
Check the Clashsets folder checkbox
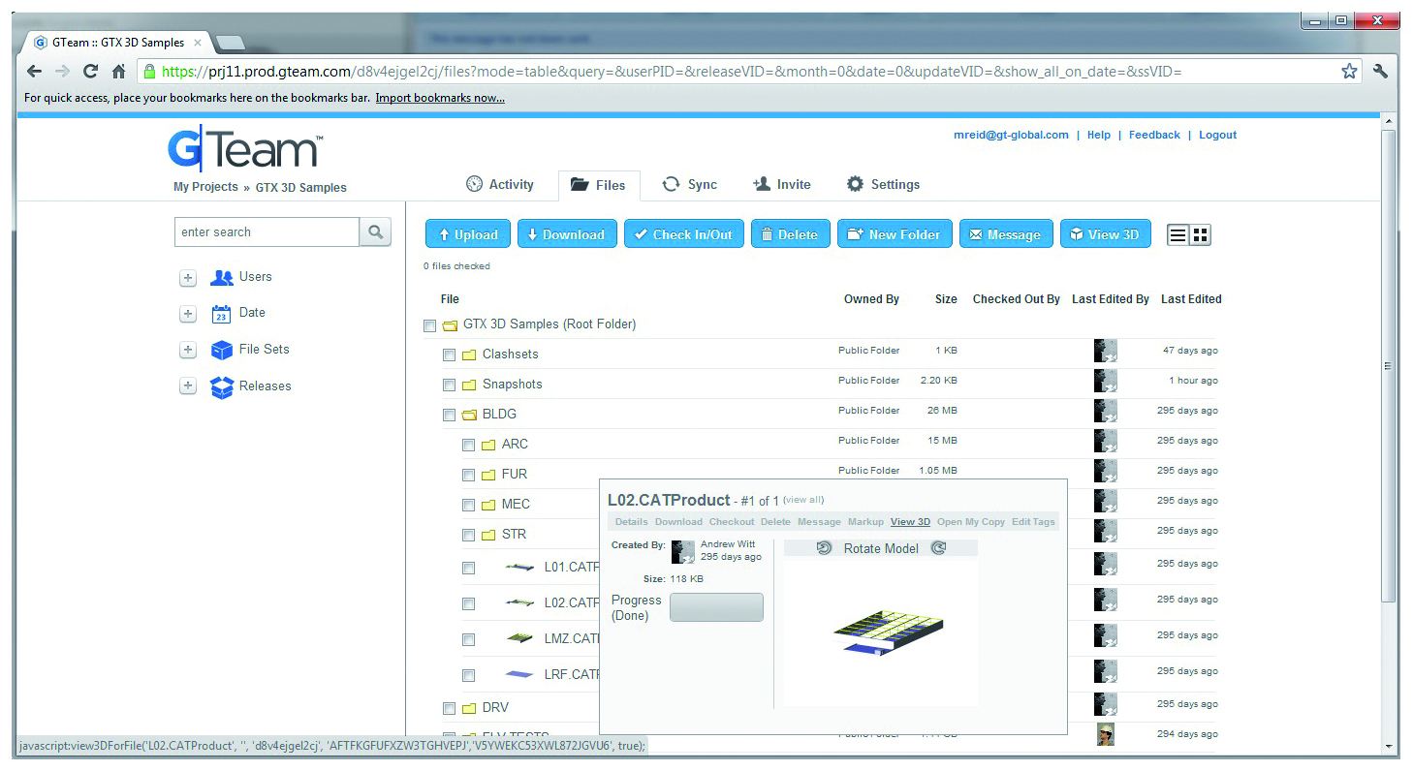tap(449, 355)
